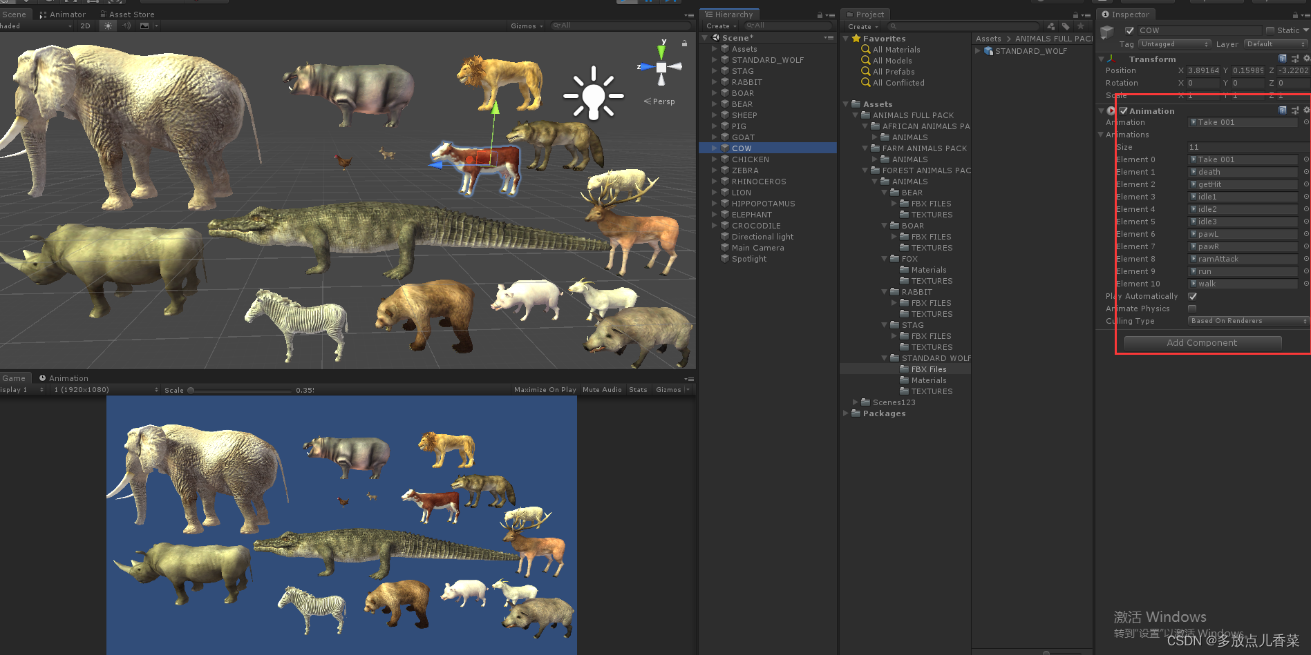Search by label tag icon in Project
Image resolution: width=1311 pixels, height=655 pixels.
coord(1066,26)
